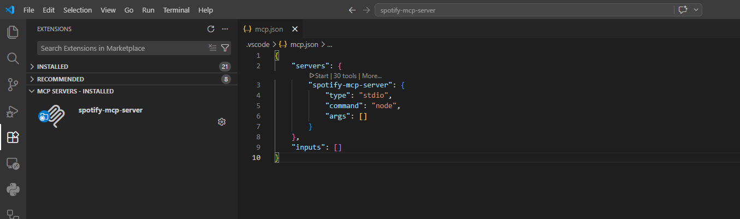Open the File menu

click(x=29, y=10)
